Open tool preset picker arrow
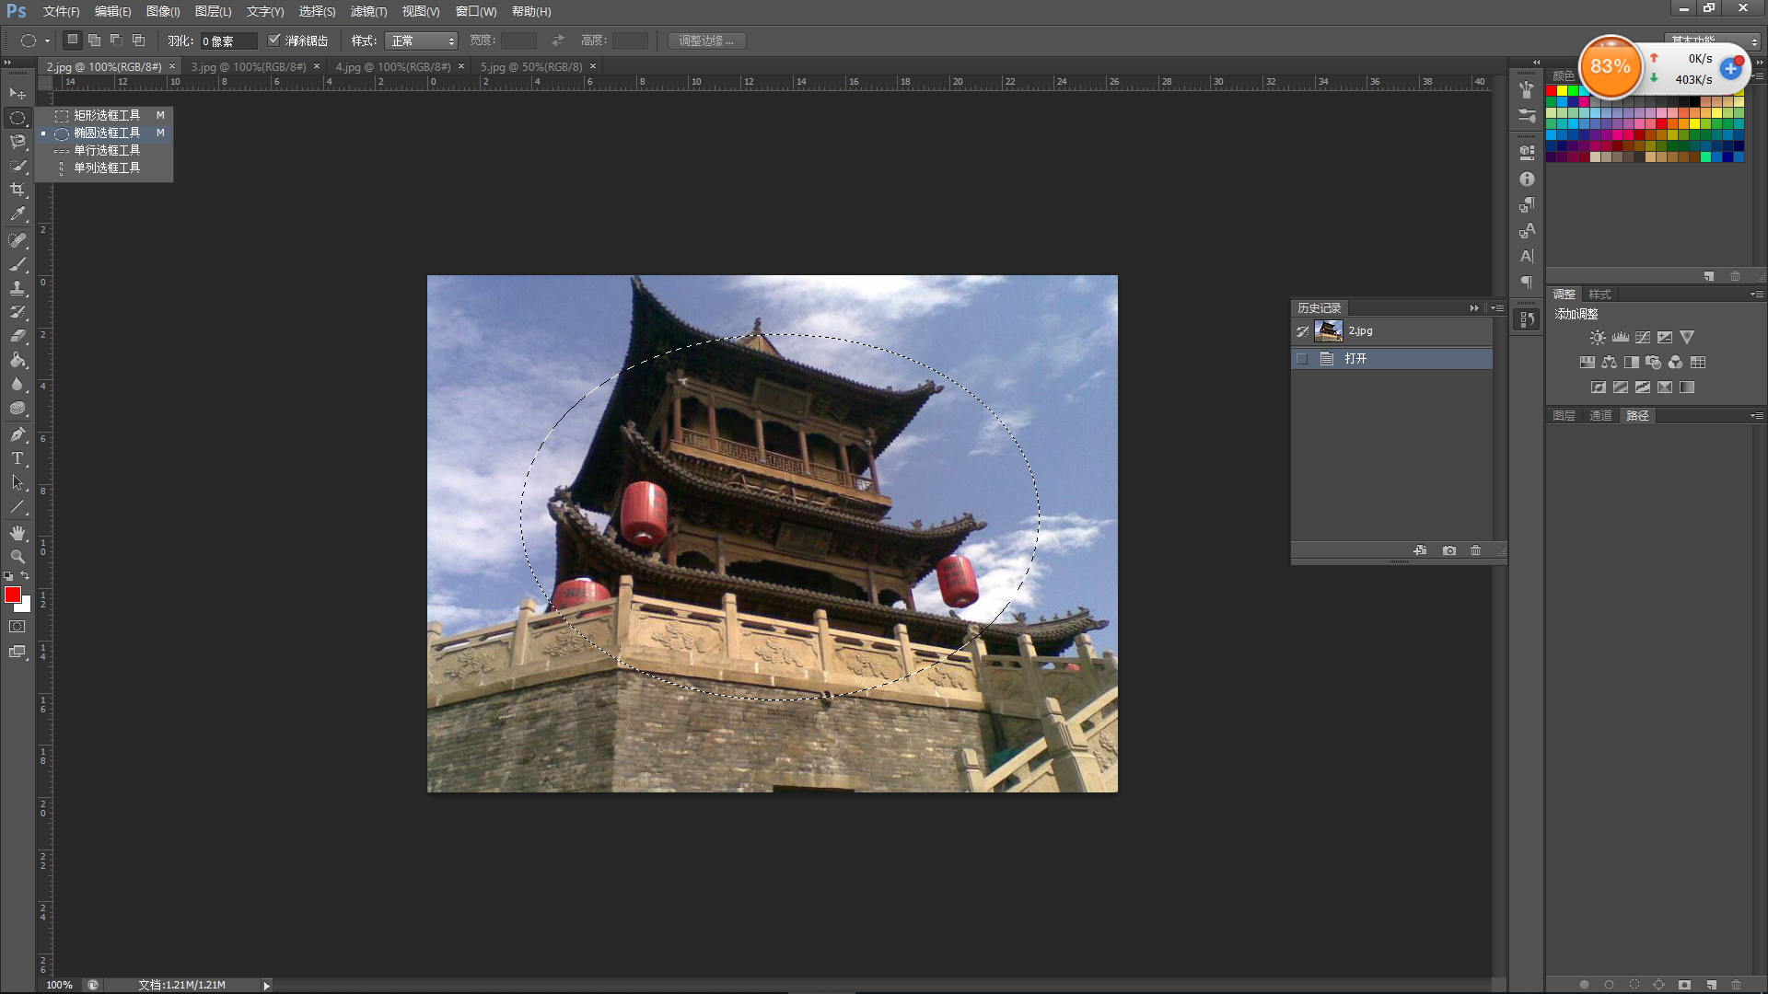This screenshot has width=1768, height=994. point(47,40)
